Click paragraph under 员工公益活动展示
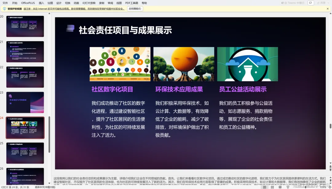332x189 pixels. pos(246,115)
